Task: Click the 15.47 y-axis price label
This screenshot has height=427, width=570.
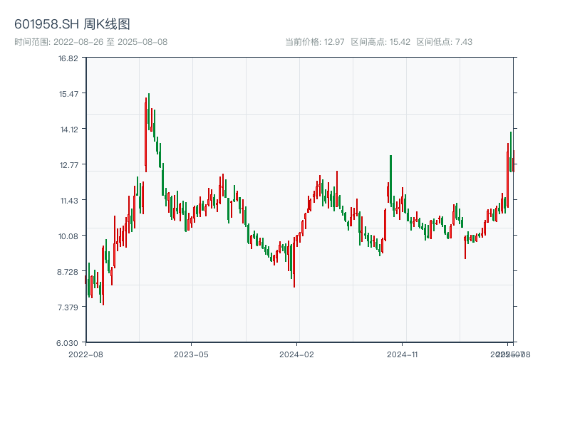Action: pyautogui.click(x=68, y=94)
